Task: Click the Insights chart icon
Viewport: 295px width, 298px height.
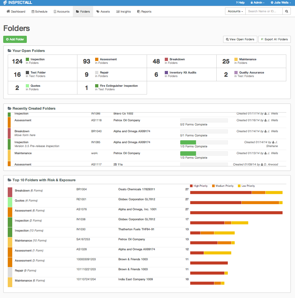Action: point(118,12)
